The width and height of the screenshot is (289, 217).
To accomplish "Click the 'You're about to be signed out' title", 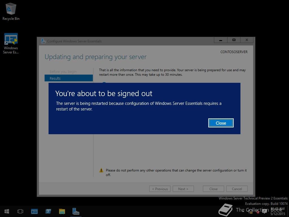I will pyautogui.click(x=104, y=93).
